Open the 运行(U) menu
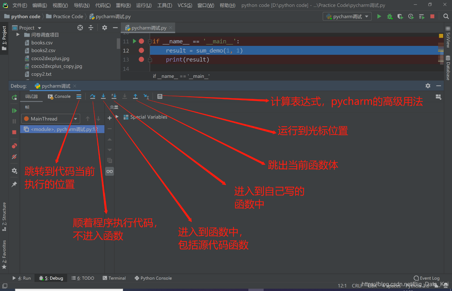This screenshot has width=452, height=291. coord(144,5)
